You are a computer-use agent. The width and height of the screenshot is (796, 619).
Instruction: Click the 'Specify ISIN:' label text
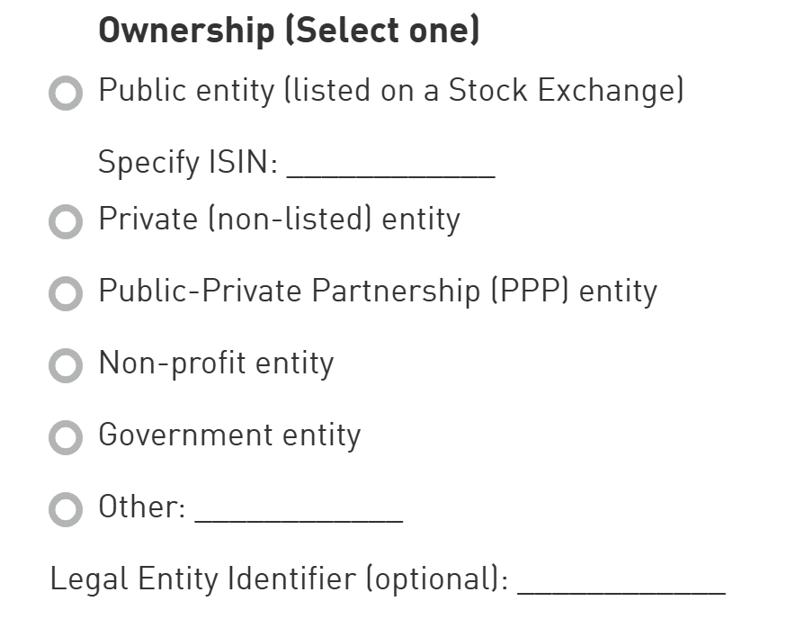(x=188, y=163)
